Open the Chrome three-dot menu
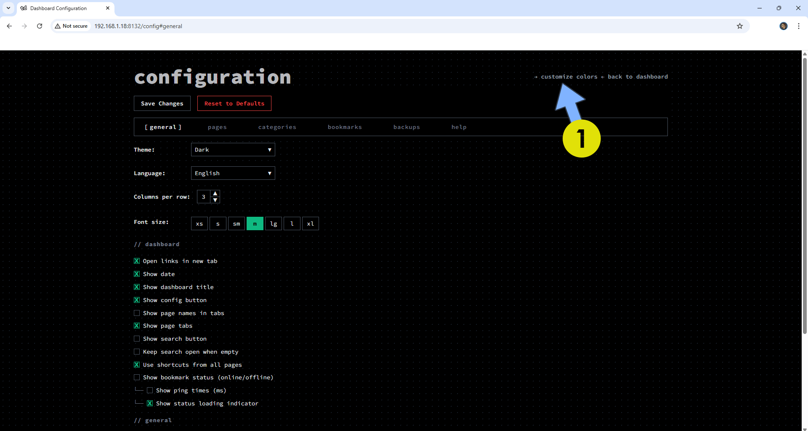This screenshot has height=431, width=808. (x=798, y=26)
